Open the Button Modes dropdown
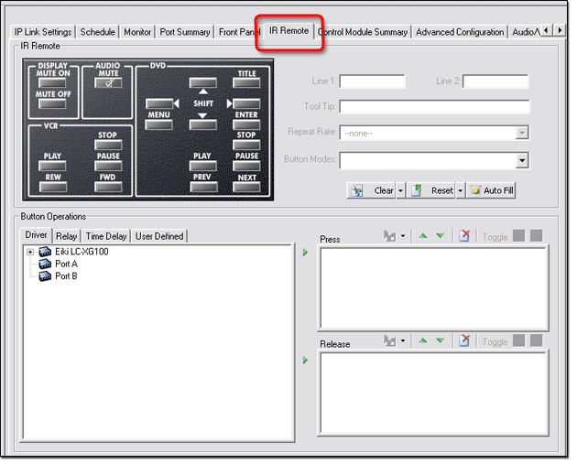 pyautogui.click(x=521, y=161)
